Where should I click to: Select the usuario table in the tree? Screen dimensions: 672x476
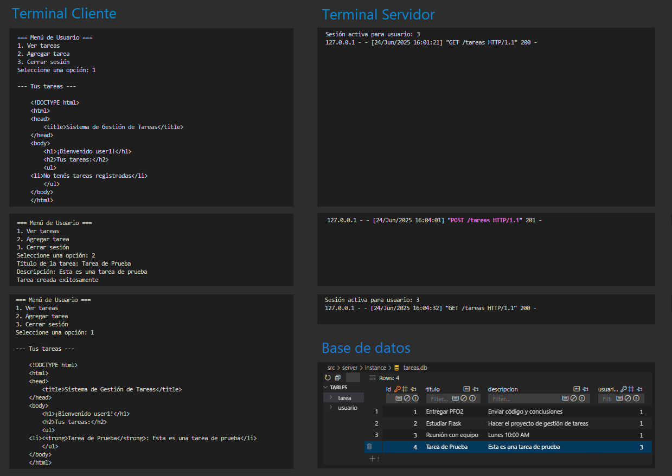pyautogui.click(x=348, y=408)
